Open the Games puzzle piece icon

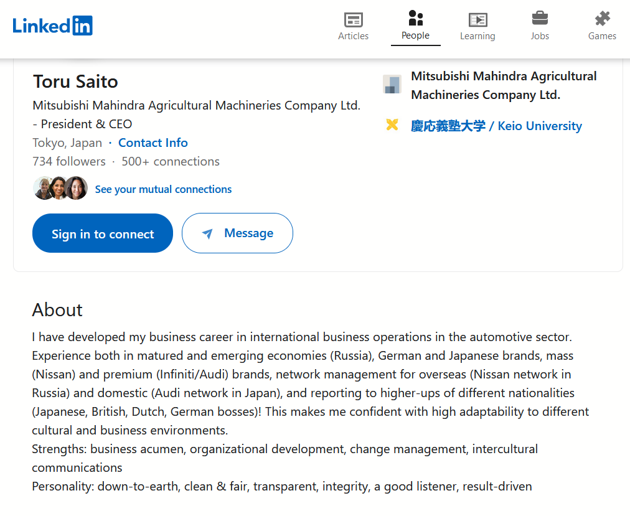pos(602,19)
